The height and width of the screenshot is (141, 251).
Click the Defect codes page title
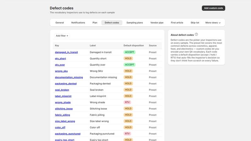coord(61,8)
